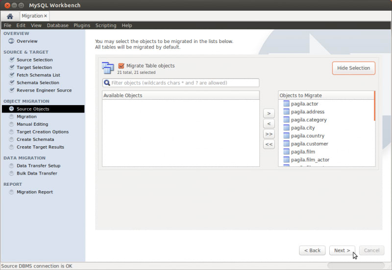
Task: Click the Hide Selection button
Action: tap(353, 68)
